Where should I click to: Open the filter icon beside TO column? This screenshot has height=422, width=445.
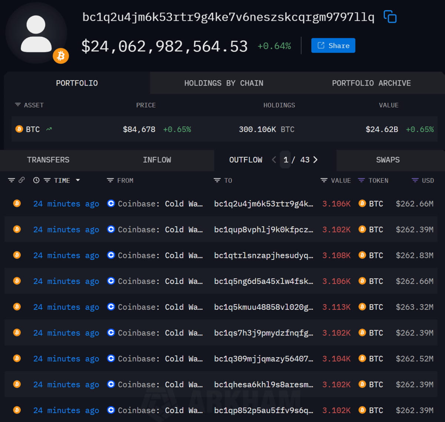pyautogui.click(x=217, y=180)
